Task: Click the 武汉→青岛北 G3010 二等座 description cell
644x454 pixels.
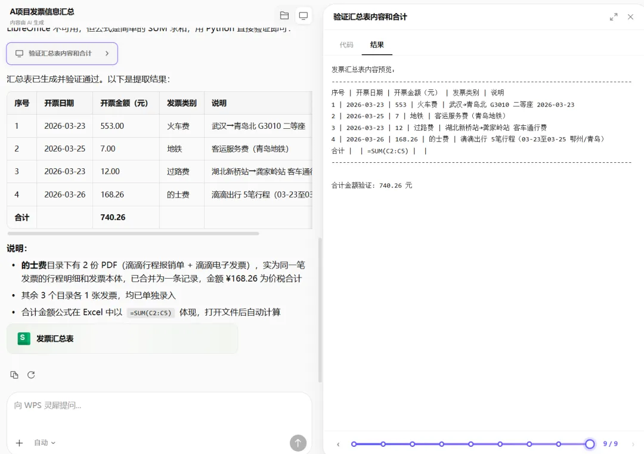Action: pyautogui.click(x=258, y=126)
